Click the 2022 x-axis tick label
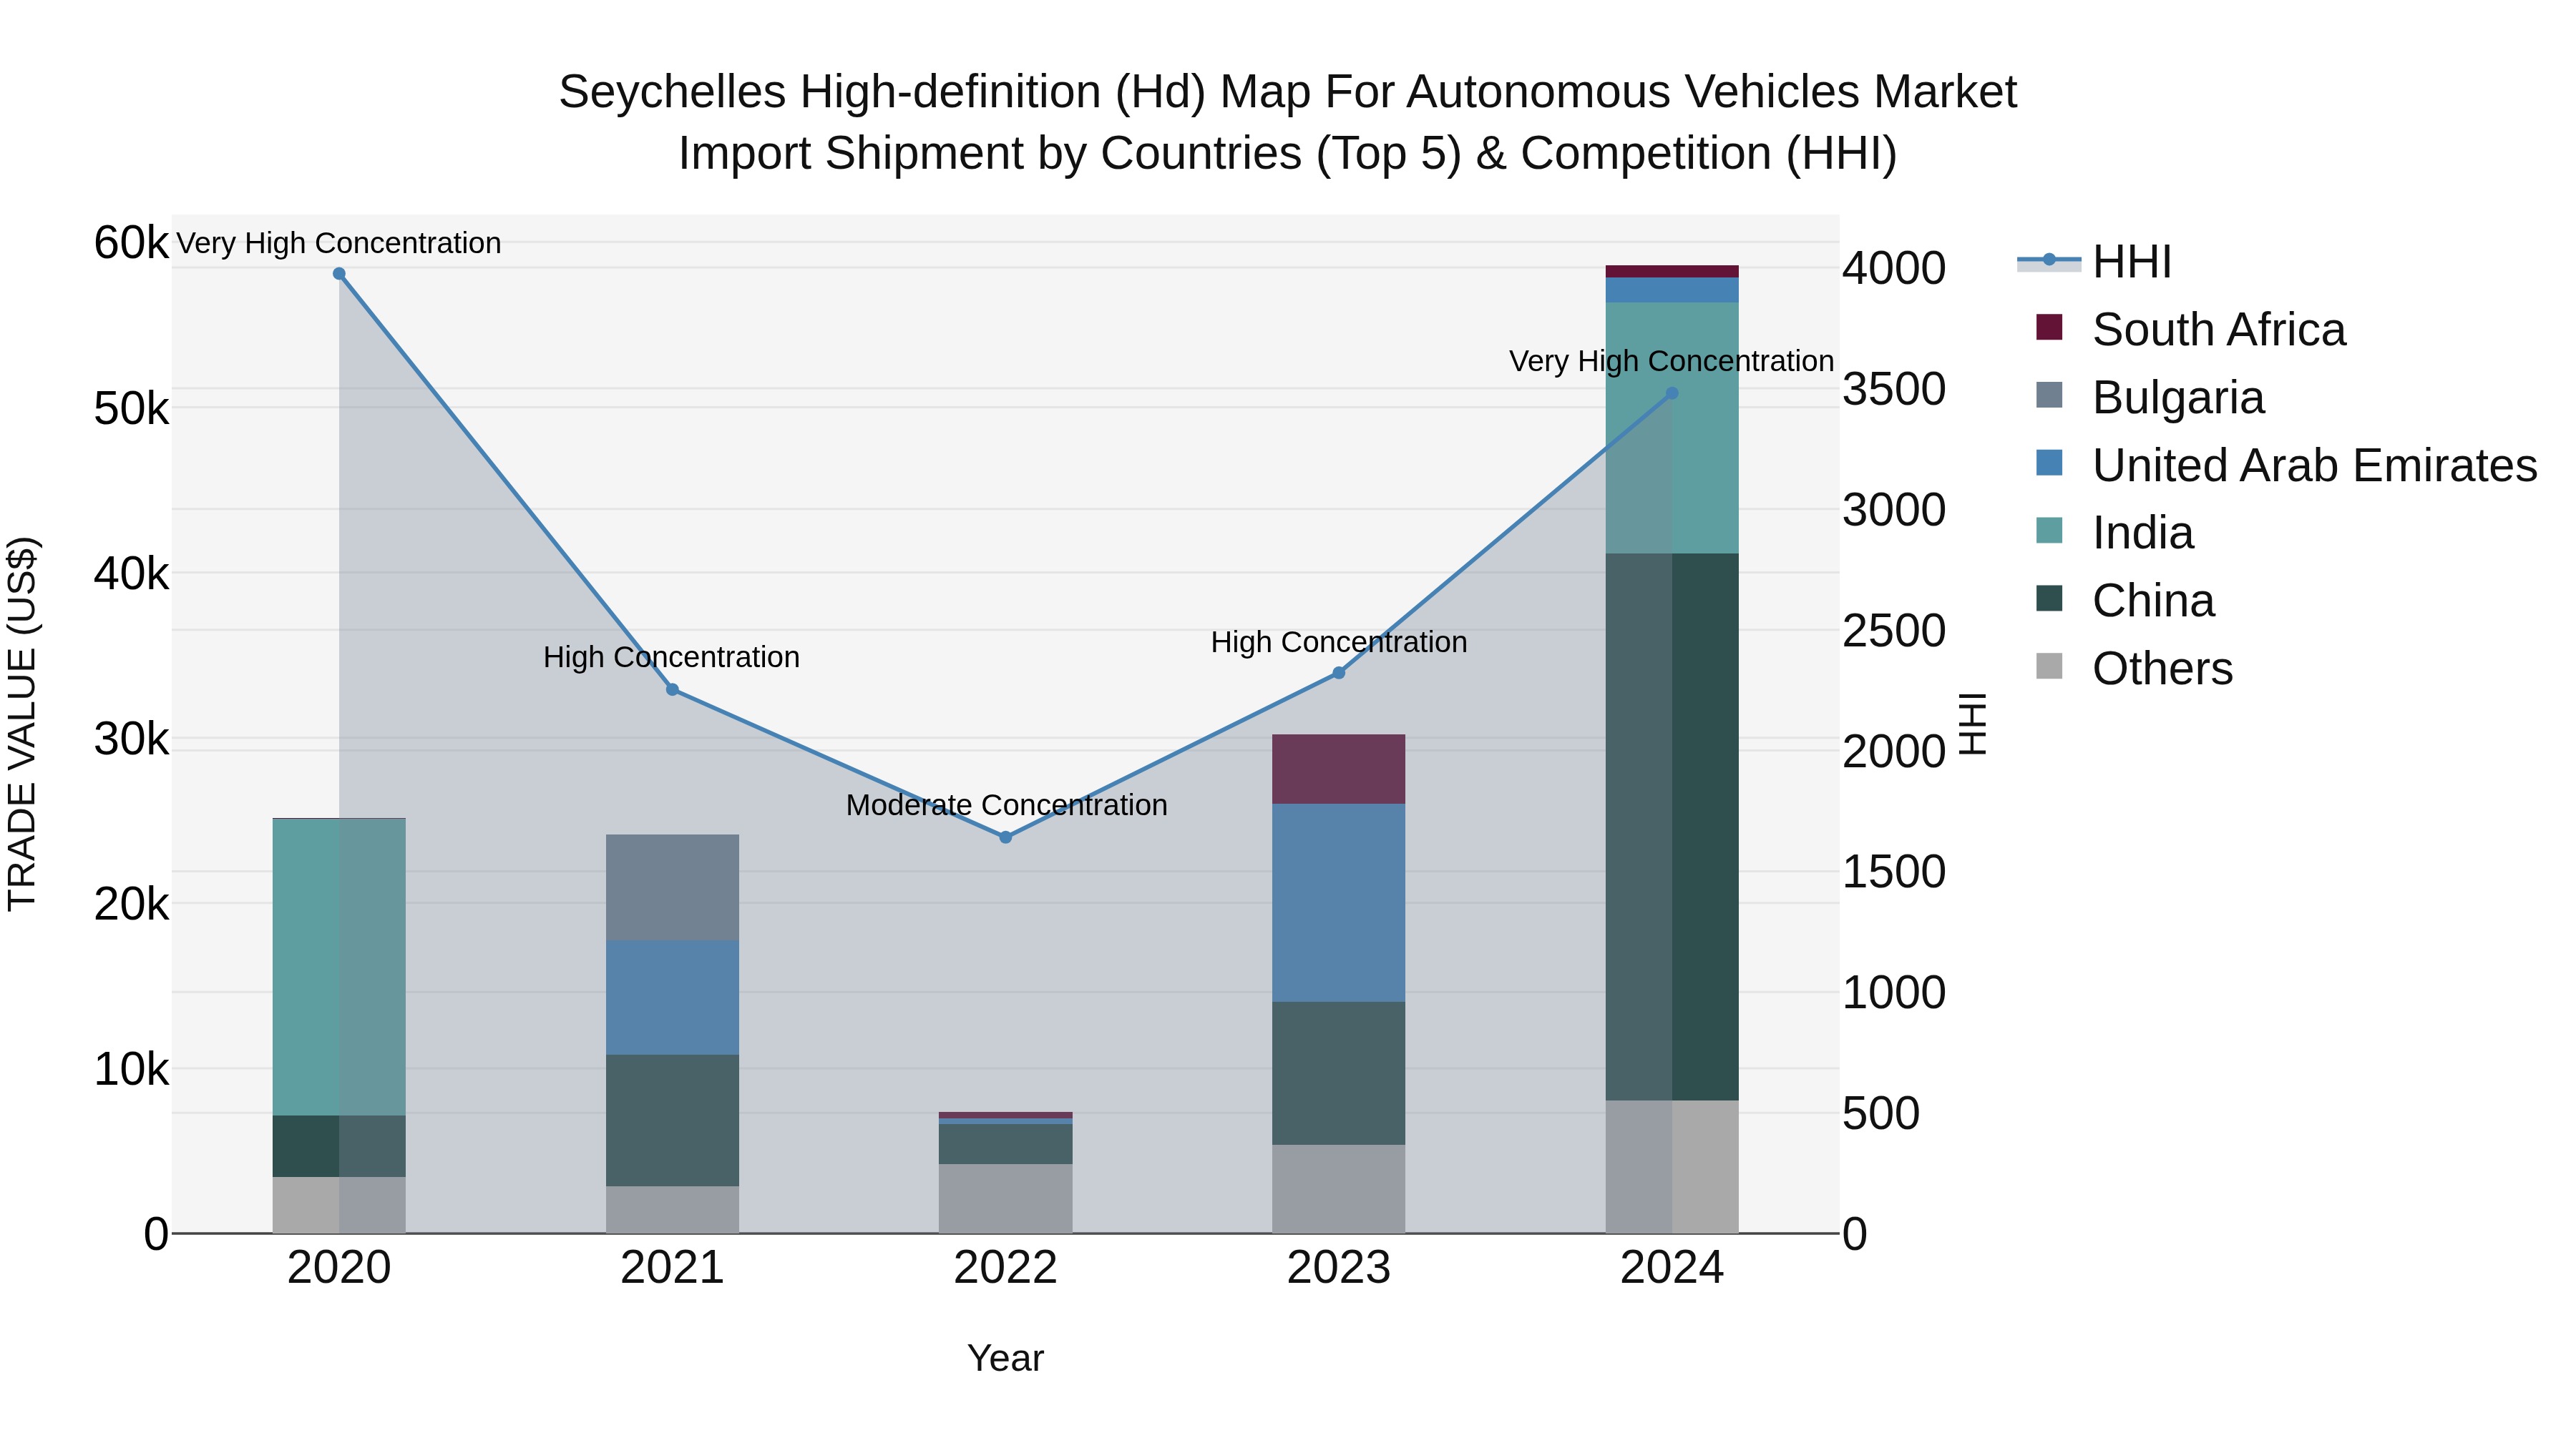Viewport: 2576px width, 1448px height. [x=1006, y=1268]
